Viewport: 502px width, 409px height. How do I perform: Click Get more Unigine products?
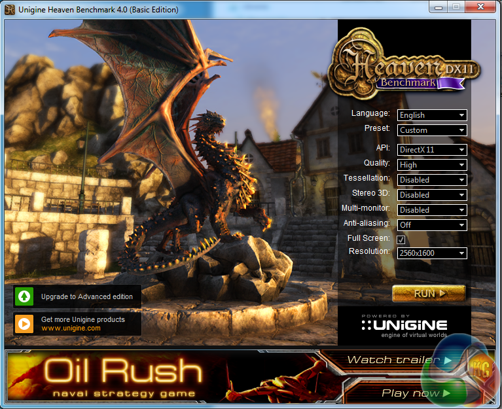83,319
